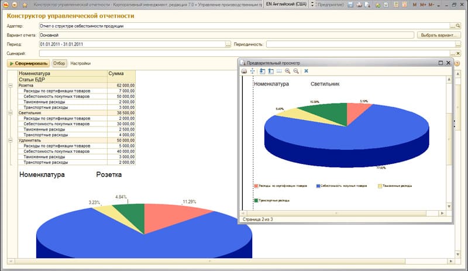
Task: Open the Favorites star icon
Action: [25, 5]
